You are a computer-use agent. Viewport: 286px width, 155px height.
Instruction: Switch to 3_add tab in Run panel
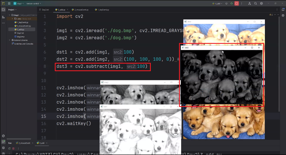click(x=41, y=143)
